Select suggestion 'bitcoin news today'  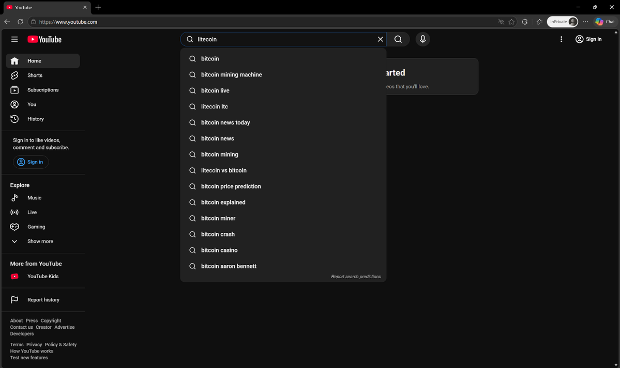click(x=283, y=122)
